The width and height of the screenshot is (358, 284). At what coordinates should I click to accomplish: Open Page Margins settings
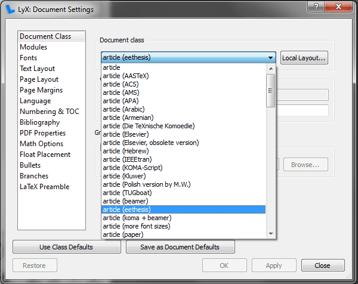pos(41,90)
